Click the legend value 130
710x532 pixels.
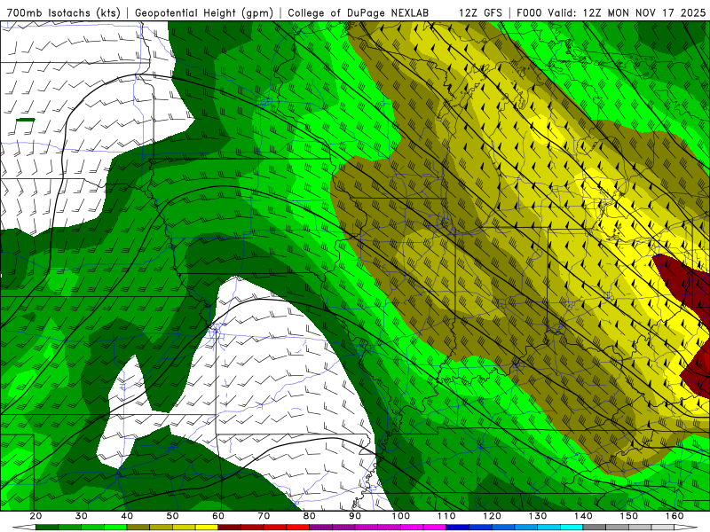(x=538, y=516)
